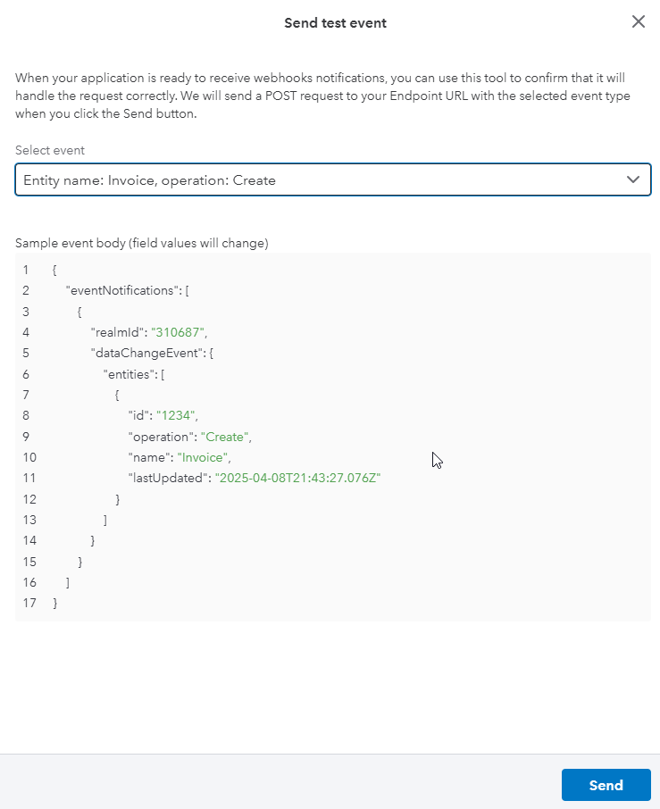Click line number 17 in code sample
Viewport: 660px width, 809px height.
tap(29, 603)
